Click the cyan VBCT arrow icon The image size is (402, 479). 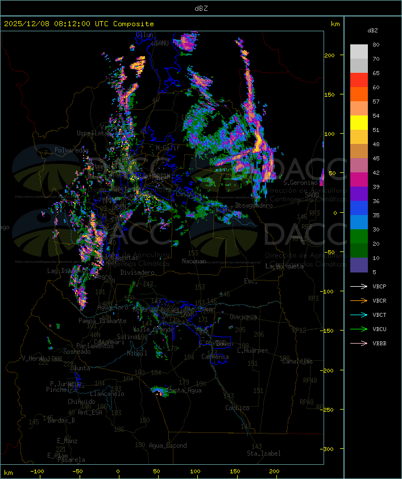359,315
